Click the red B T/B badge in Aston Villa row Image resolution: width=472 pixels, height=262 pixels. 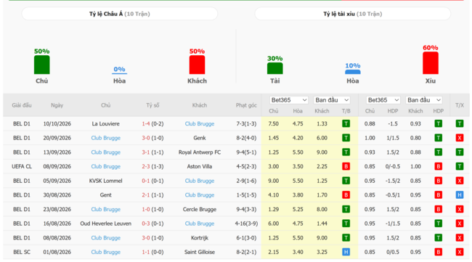pos(346,166)
